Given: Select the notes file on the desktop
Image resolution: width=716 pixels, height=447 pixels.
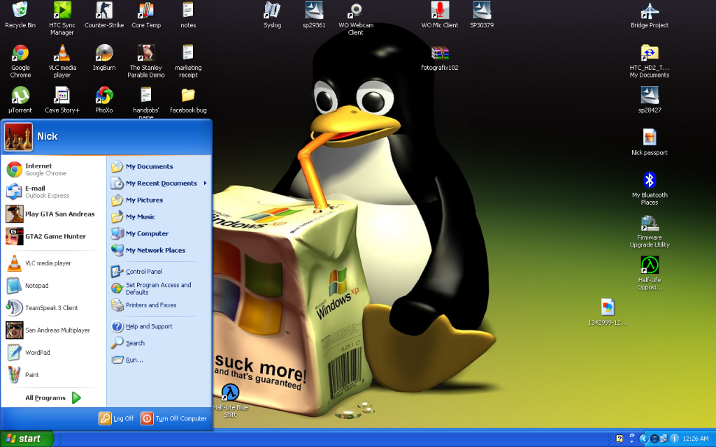Looking at the screenshot, I should (188, 15).
